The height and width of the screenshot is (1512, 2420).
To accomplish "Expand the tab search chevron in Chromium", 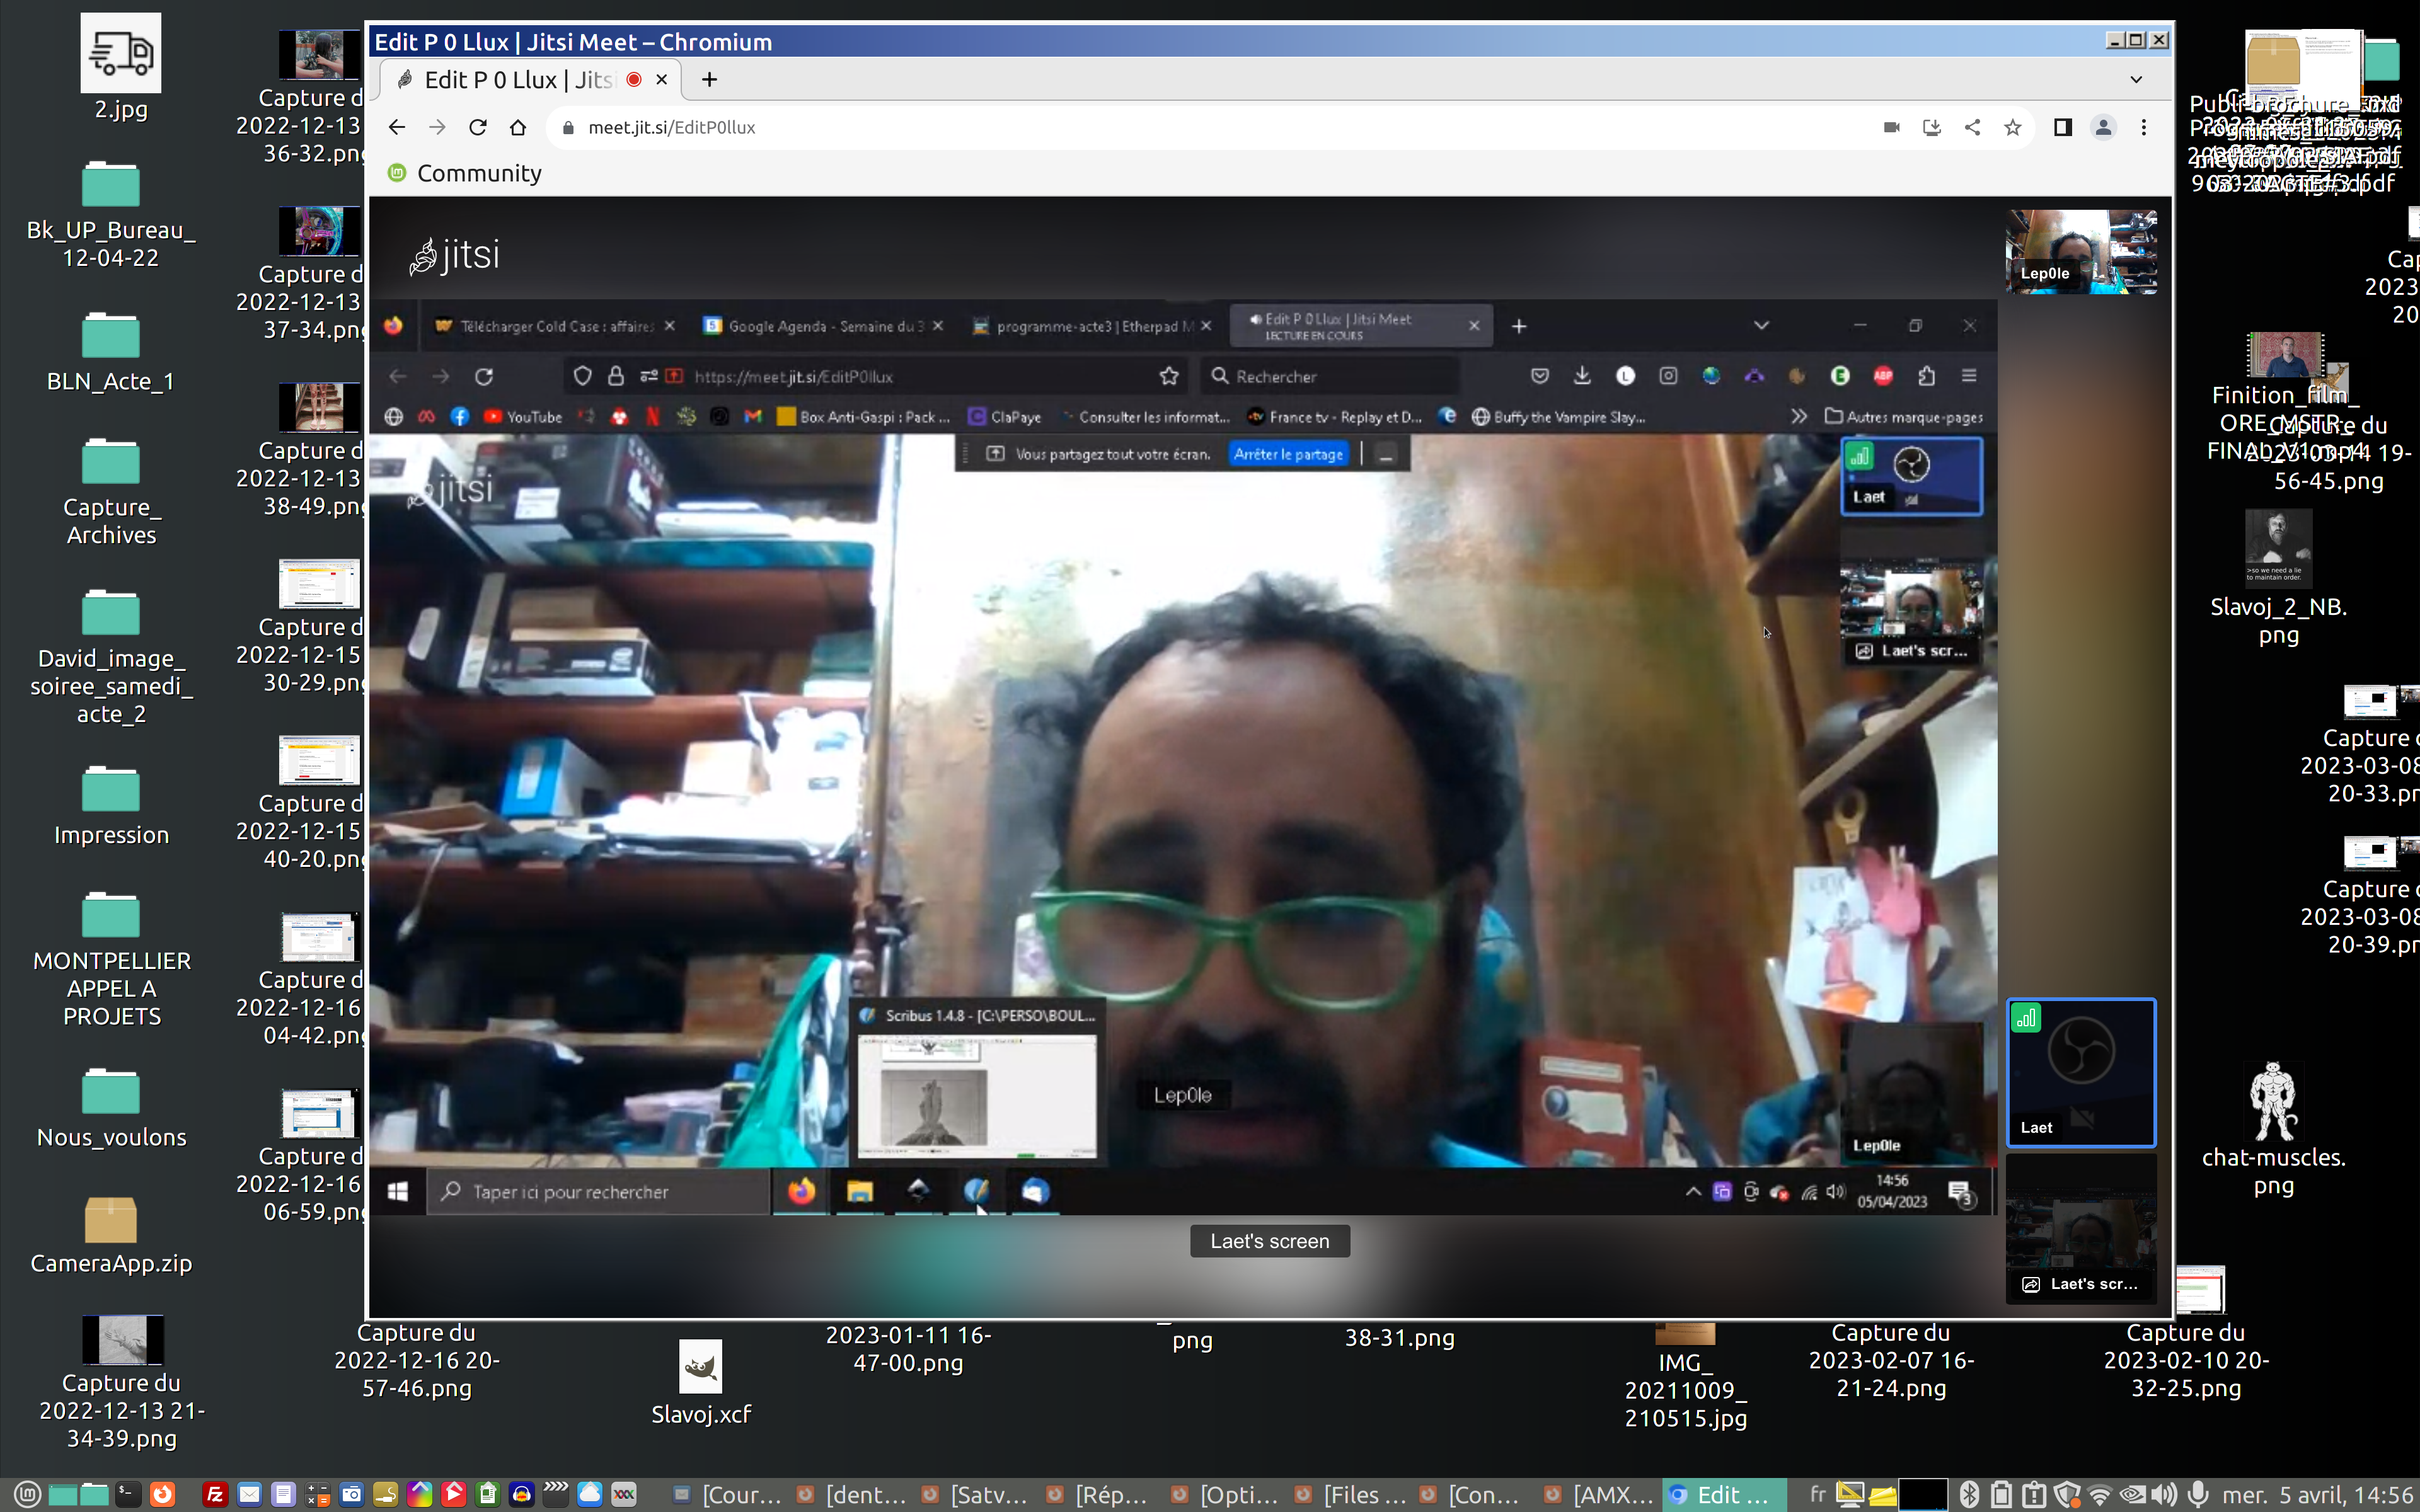I will tap(2136, 79).
